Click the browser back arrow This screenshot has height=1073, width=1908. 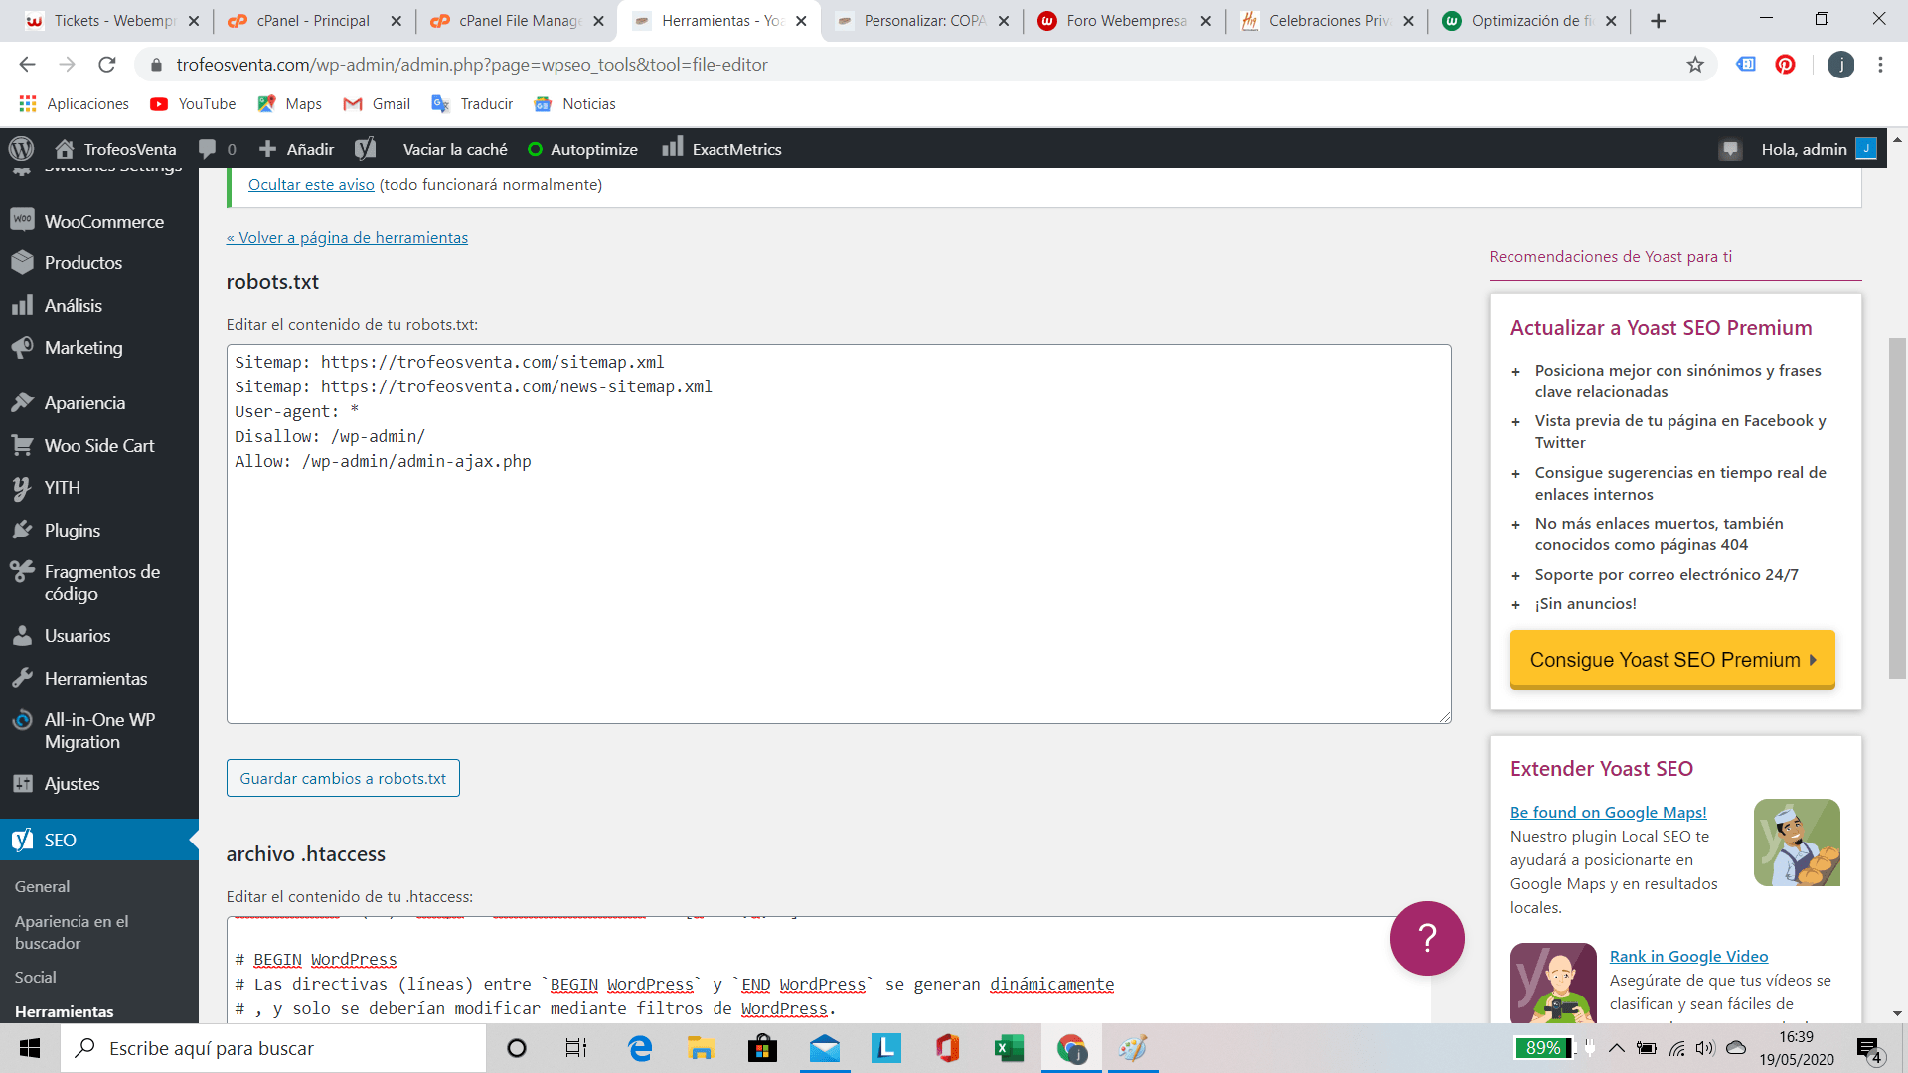click(x=27, y=65)
